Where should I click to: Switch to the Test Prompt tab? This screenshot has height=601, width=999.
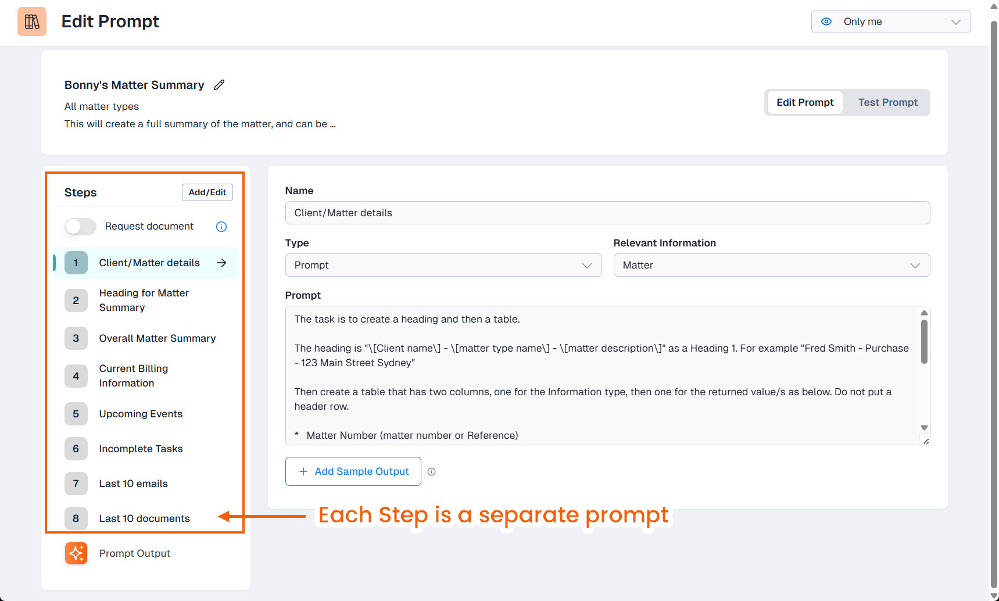point(887,102)
